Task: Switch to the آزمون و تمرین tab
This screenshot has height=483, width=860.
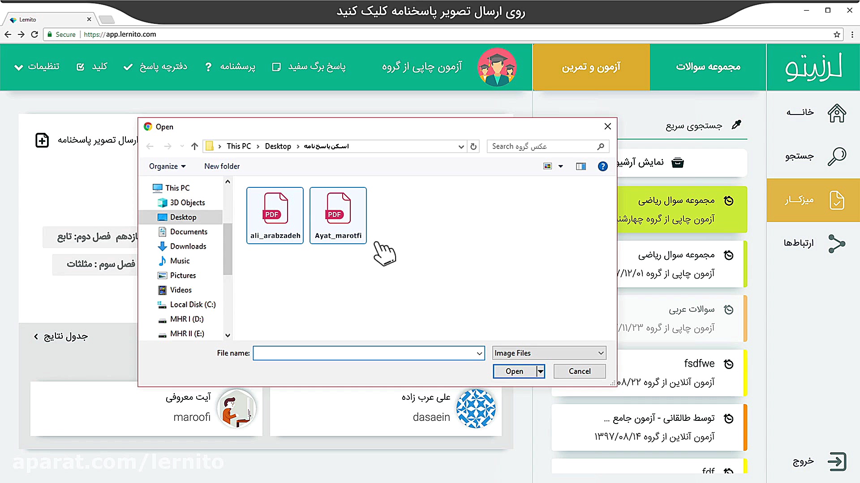Action: (591, 67)
